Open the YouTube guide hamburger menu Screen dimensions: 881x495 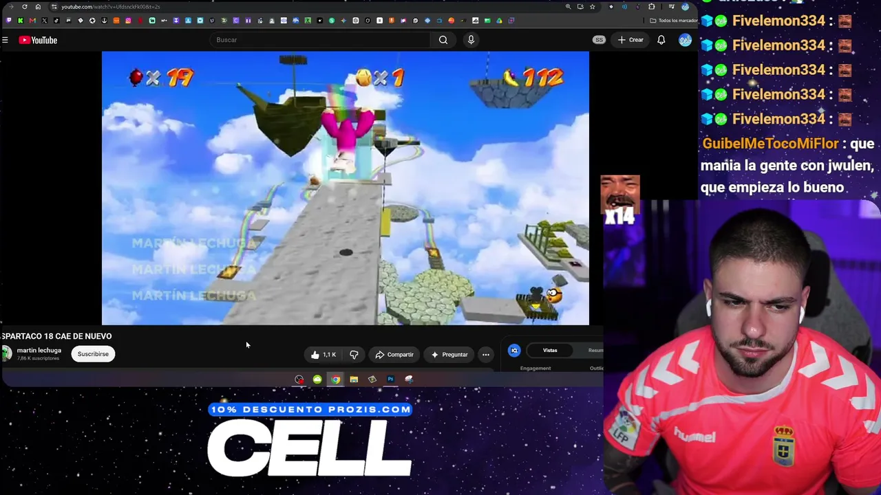[5, 40]
